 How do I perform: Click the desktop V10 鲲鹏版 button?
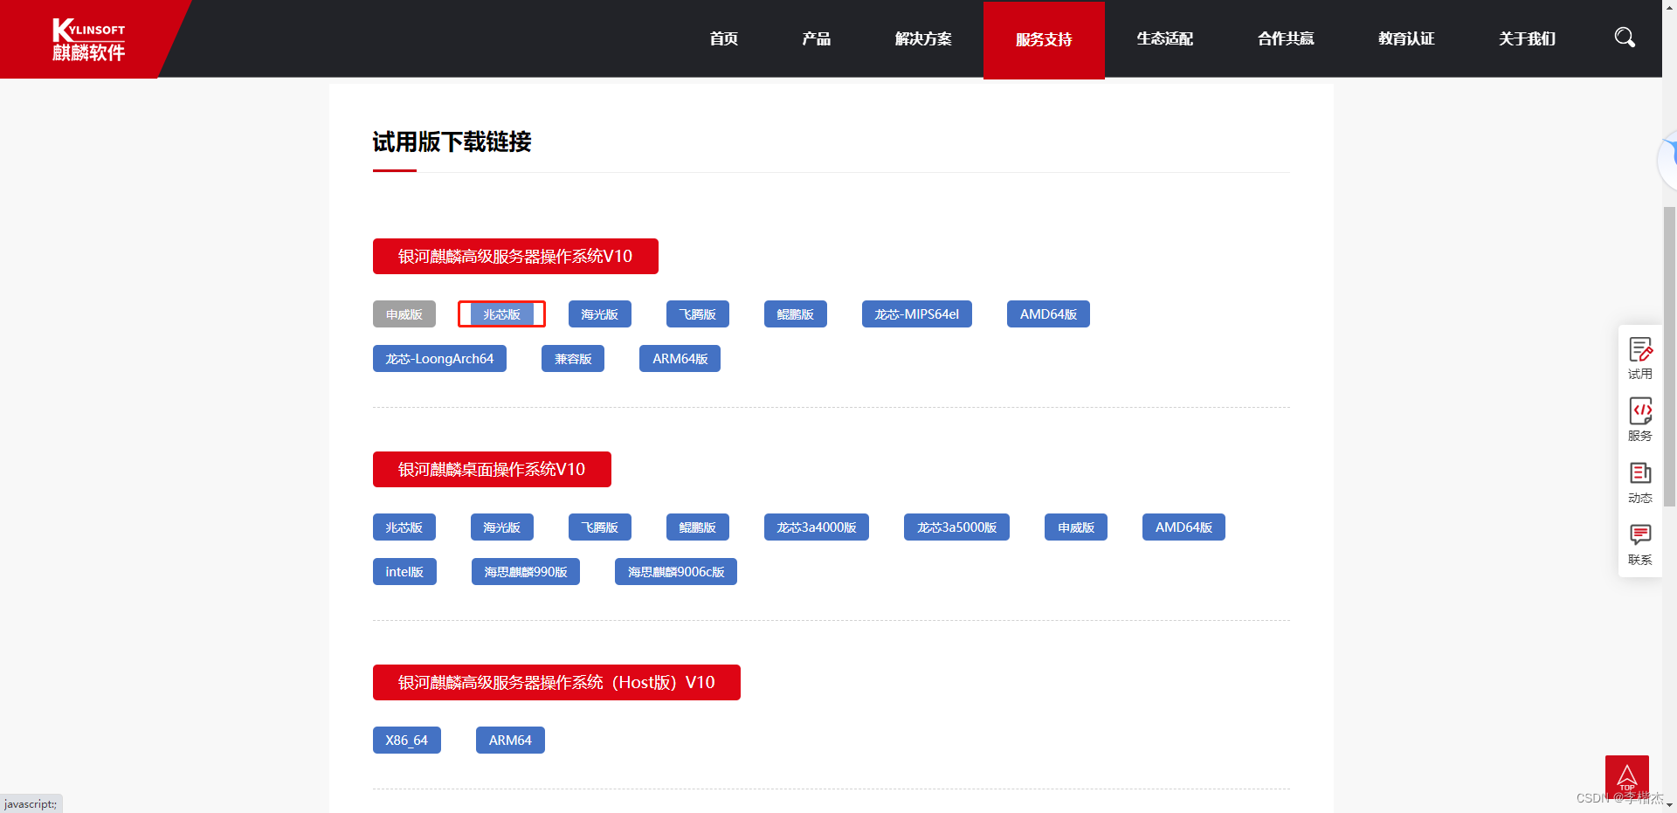698,527
